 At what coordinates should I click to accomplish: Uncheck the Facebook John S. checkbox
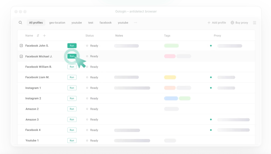21,46
